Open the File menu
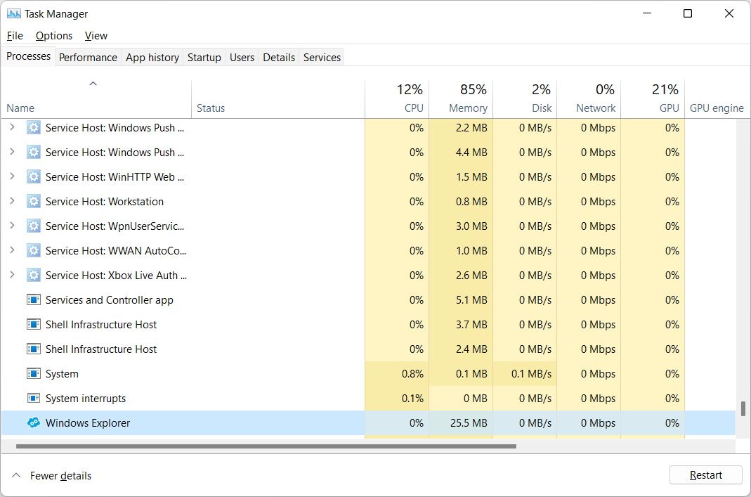Screen dimensions: 751x497 15,35
